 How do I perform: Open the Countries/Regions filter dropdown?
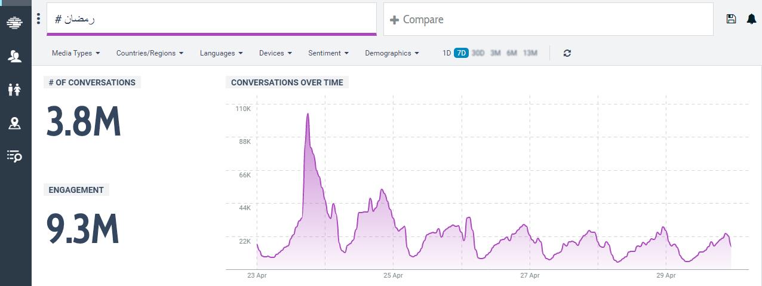tap(149, 53)
